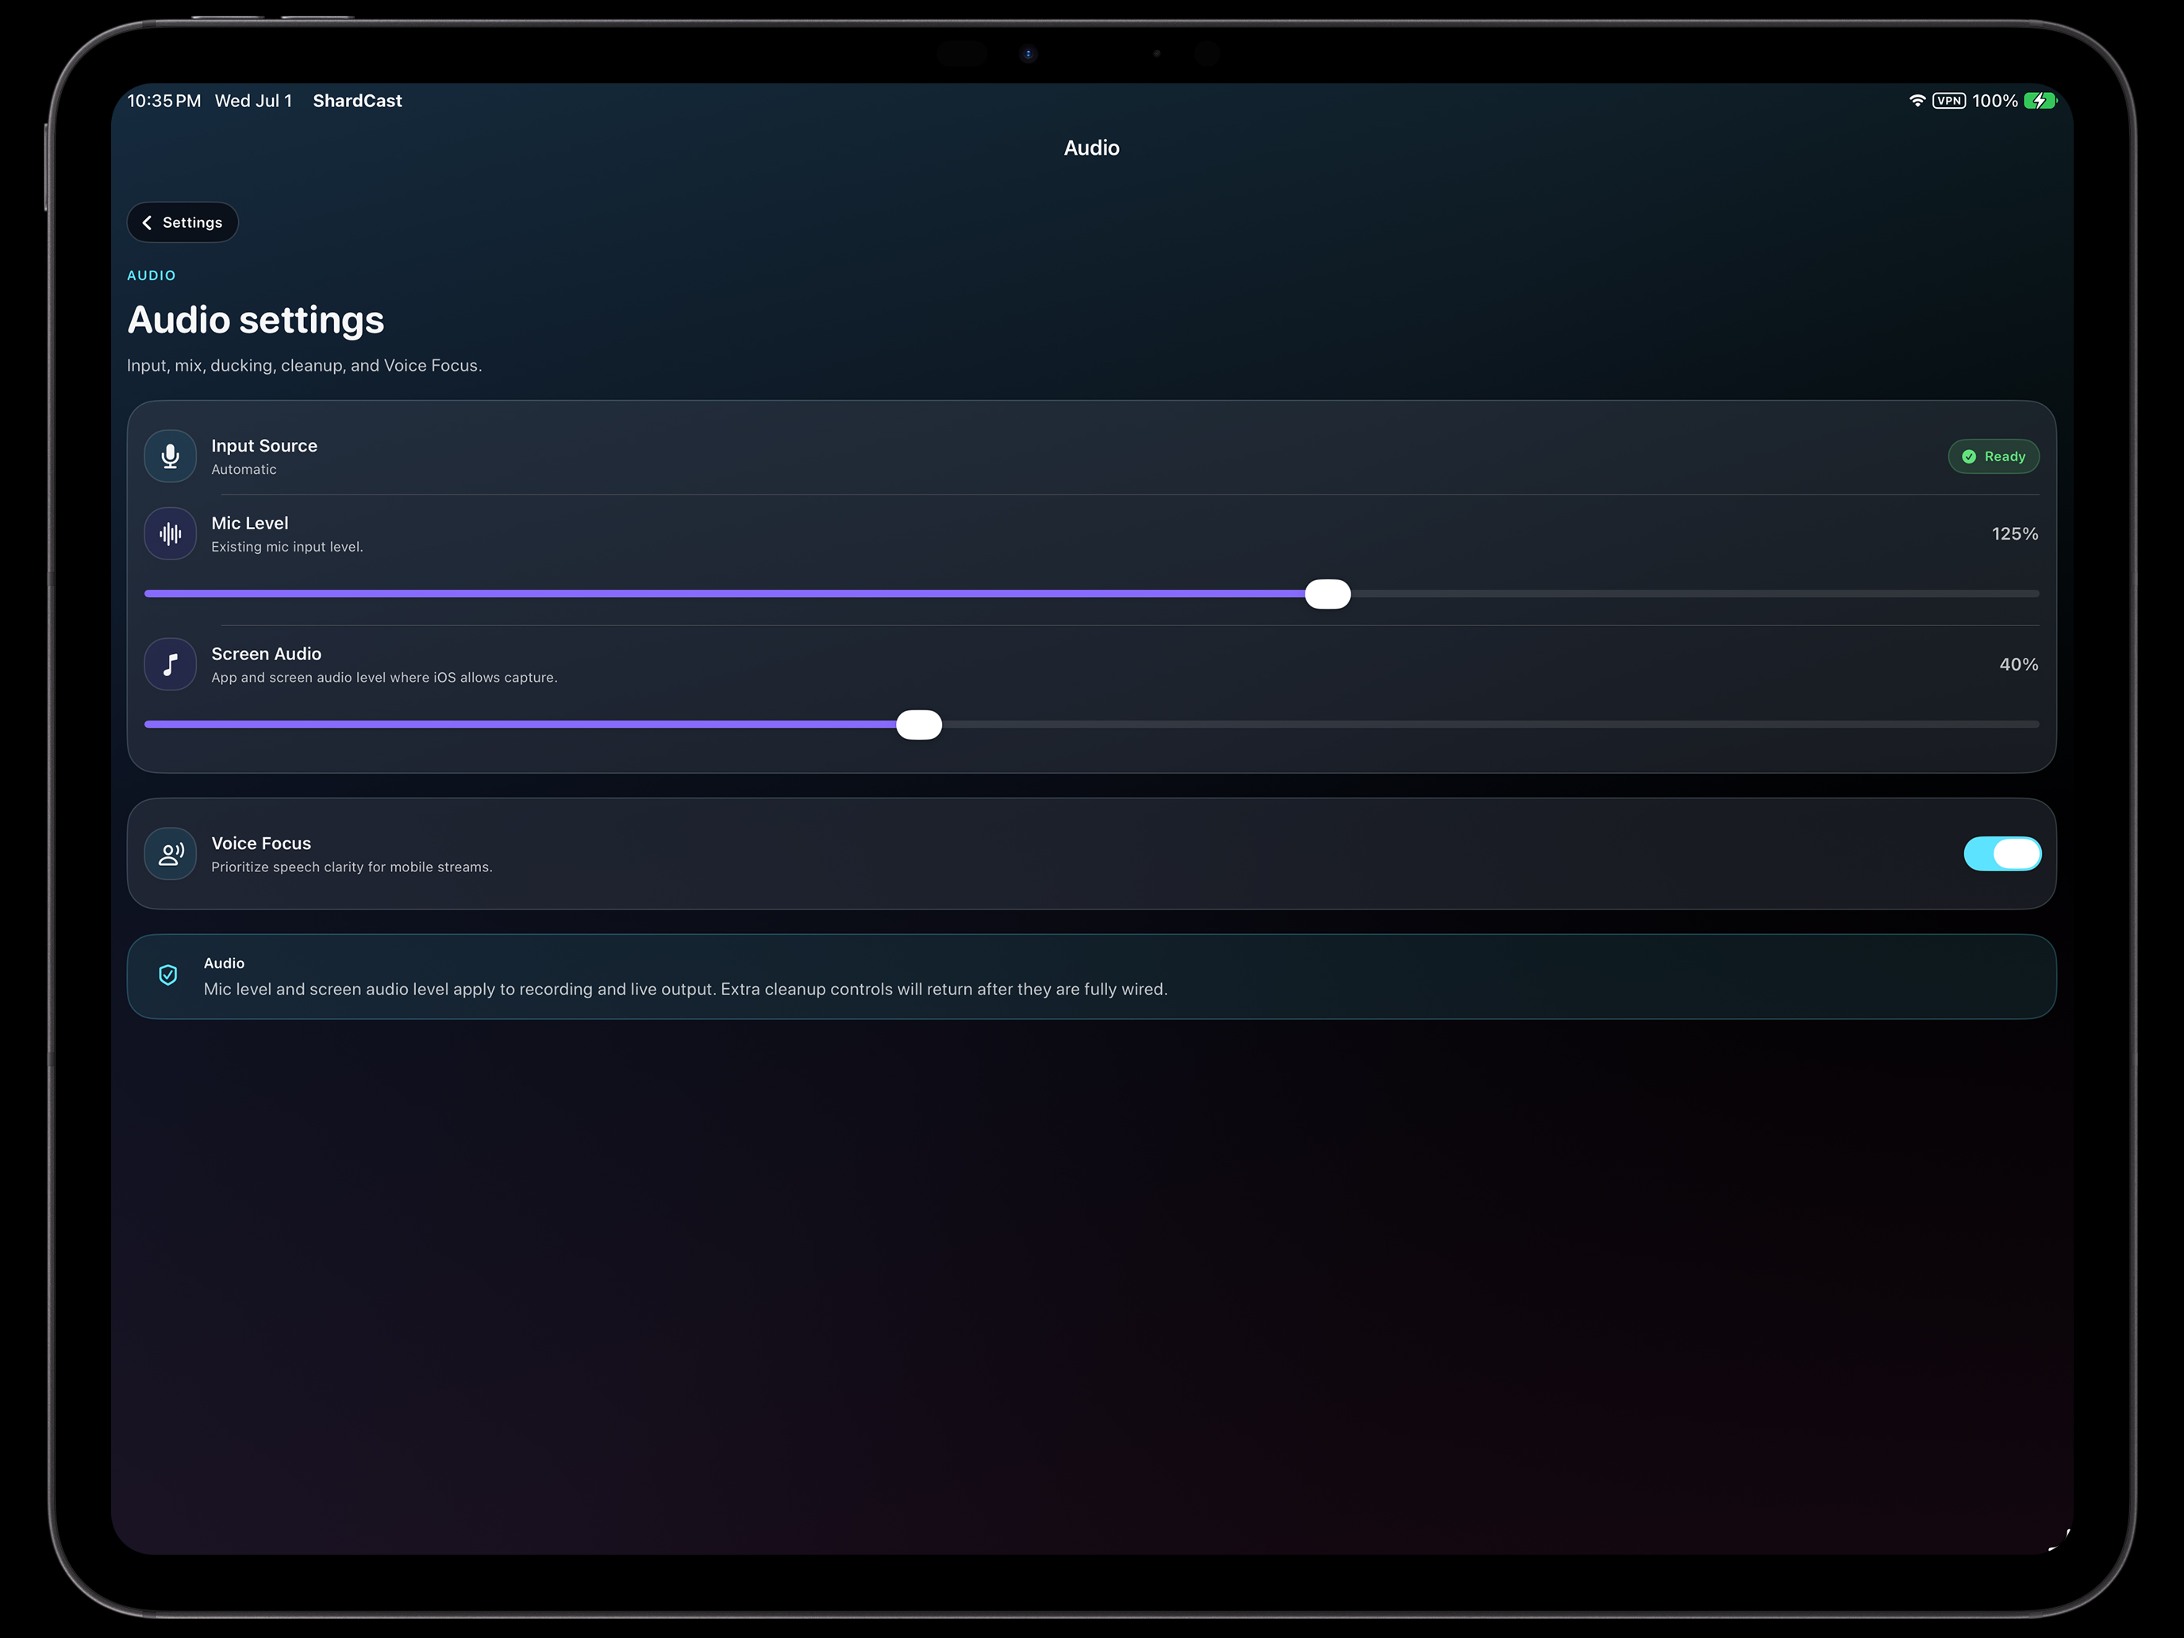
Task: Tap the Mic Level waveform icon
Action: tap(170, 534)
